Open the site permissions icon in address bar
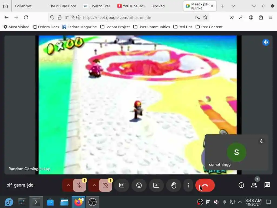This screenshot has height=208, width=277. pos(67,17)
